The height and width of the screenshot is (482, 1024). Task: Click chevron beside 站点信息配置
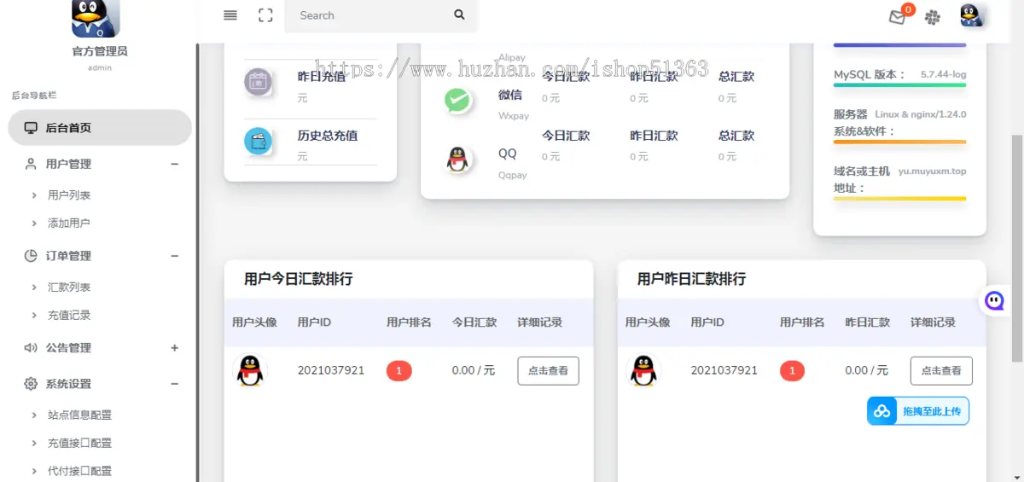click(x=34, y=415)
